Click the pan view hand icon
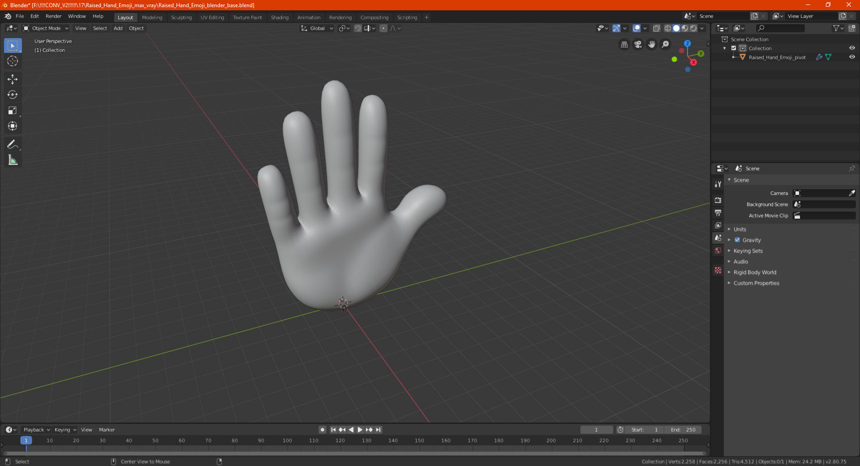Viewport: 860px width, 466px height. [652, 44]
